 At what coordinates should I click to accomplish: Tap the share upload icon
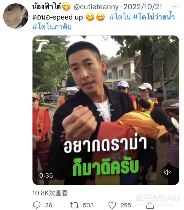(150, 205)
